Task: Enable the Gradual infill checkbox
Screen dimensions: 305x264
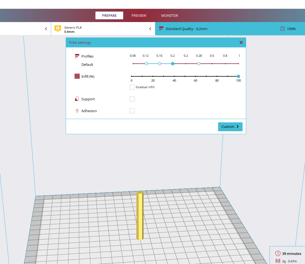Action: pos(132,87)
